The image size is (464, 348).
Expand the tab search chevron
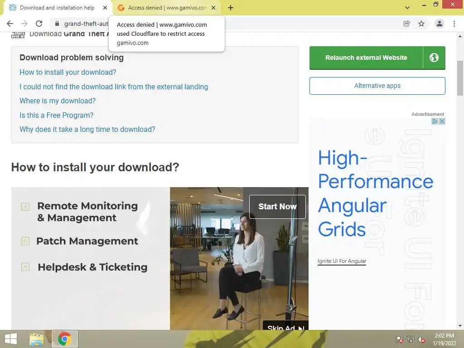coord(407,8)
